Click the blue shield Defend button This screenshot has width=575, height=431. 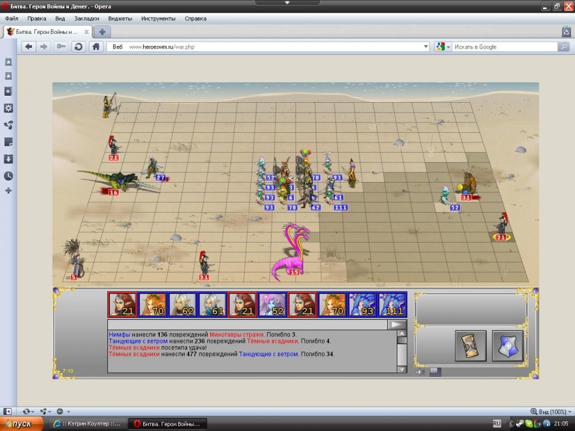(x=507, y=346)
